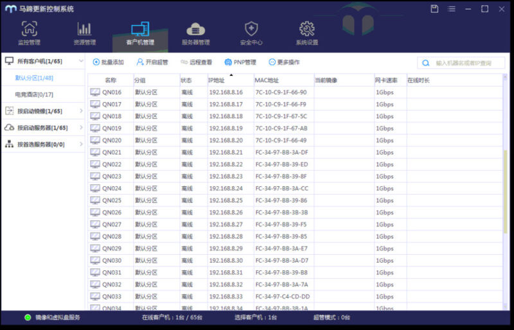Open the 安全中心 security center
This screenshot has width=514, height=330.
click(251, 33)
